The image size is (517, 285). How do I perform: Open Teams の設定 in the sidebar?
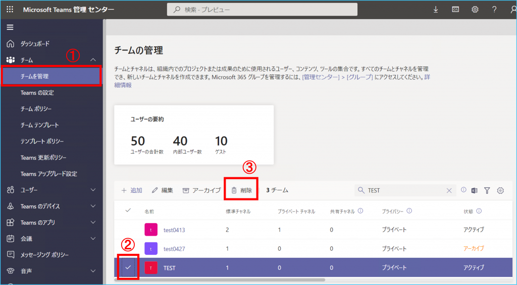pyautogui.click(x=37, y=93)
